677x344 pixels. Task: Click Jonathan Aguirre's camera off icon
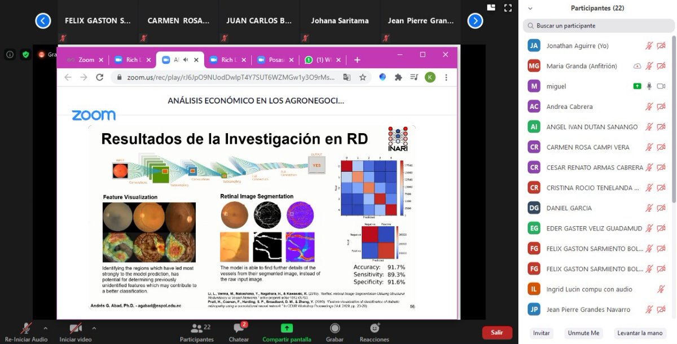[661, 46]
